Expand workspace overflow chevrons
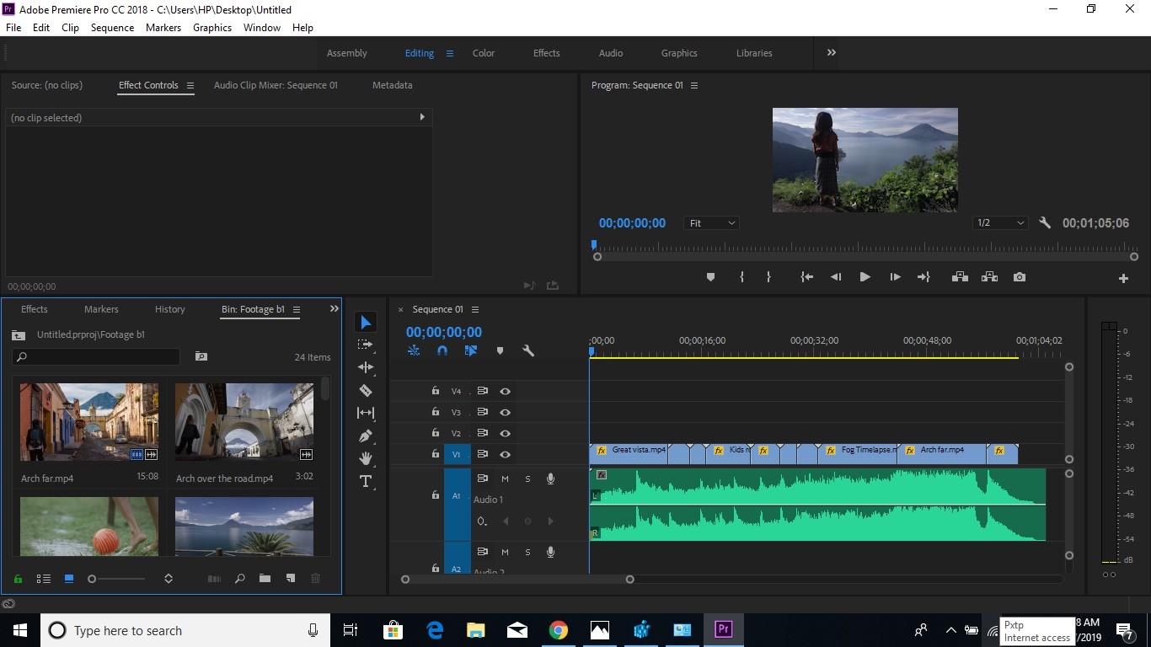 (x=832, y=52)
